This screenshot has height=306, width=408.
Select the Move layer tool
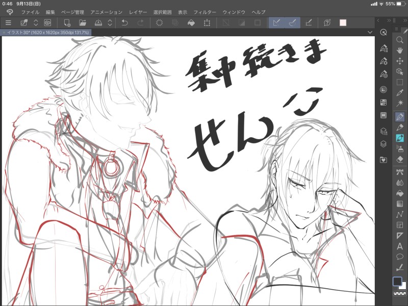tap(400, 61)
